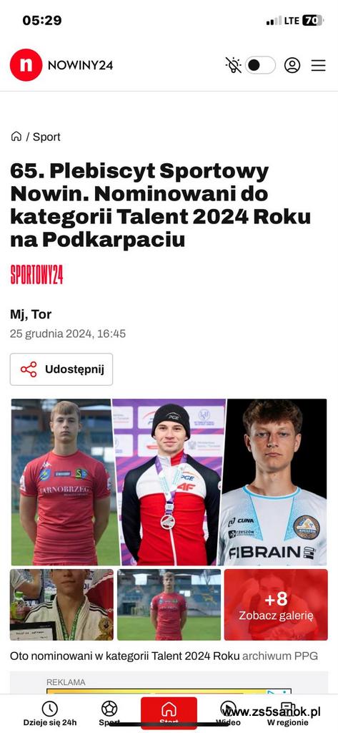This screenshot has width=338, height=733.
Task: Click the crossed-out lightbulb theme icon
Action: [x=233, y=65]
